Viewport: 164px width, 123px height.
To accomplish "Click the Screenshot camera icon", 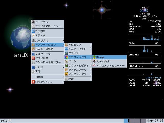I will 94,61.
